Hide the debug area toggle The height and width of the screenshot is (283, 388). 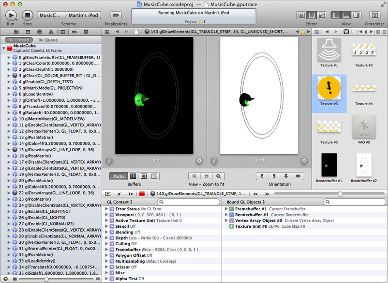tap(107, 194)
